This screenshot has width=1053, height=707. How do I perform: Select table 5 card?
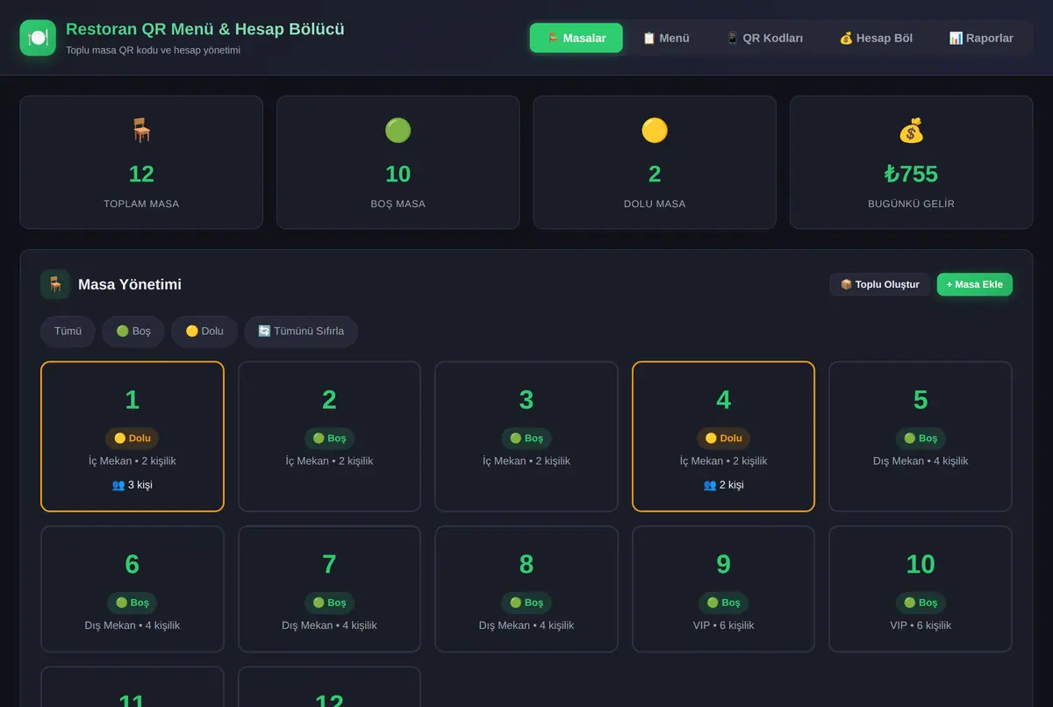click(x=920, y=436)
